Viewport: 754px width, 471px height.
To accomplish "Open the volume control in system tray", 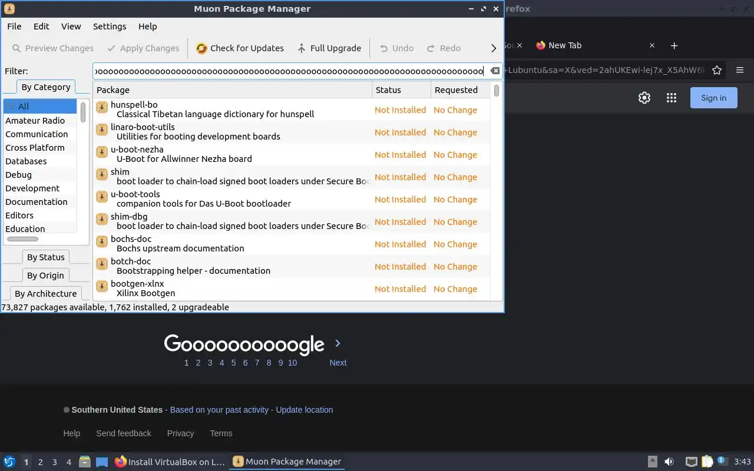I will (669, 462).
